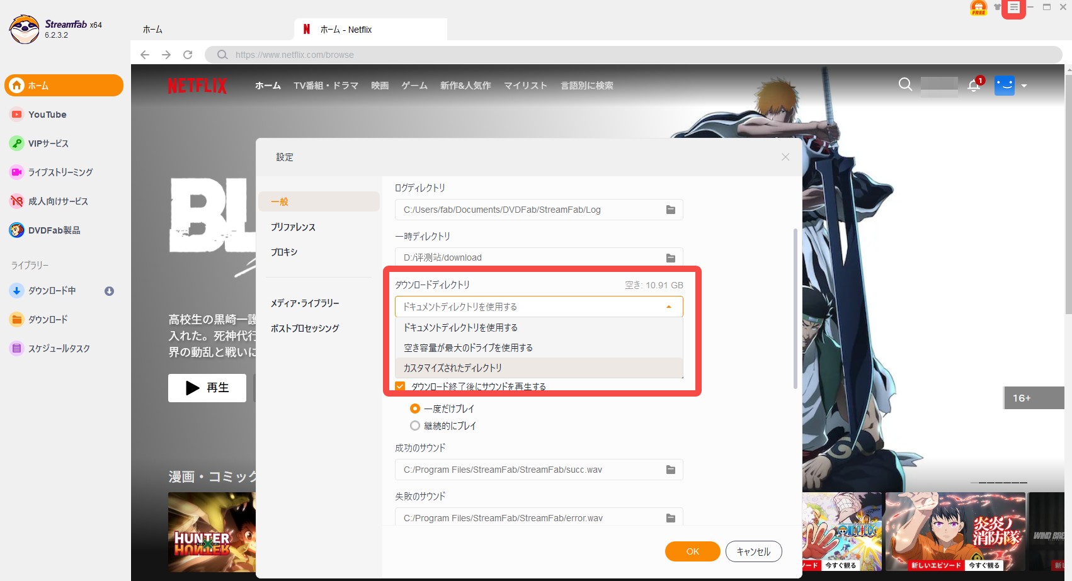1072x581 pixels.
Task: Click the Netflix profile avatar
Action: tap(1005, 86)
